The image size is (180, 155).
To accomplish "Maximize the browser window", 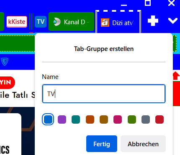I will pyautogui.click(x=148, y=3).
